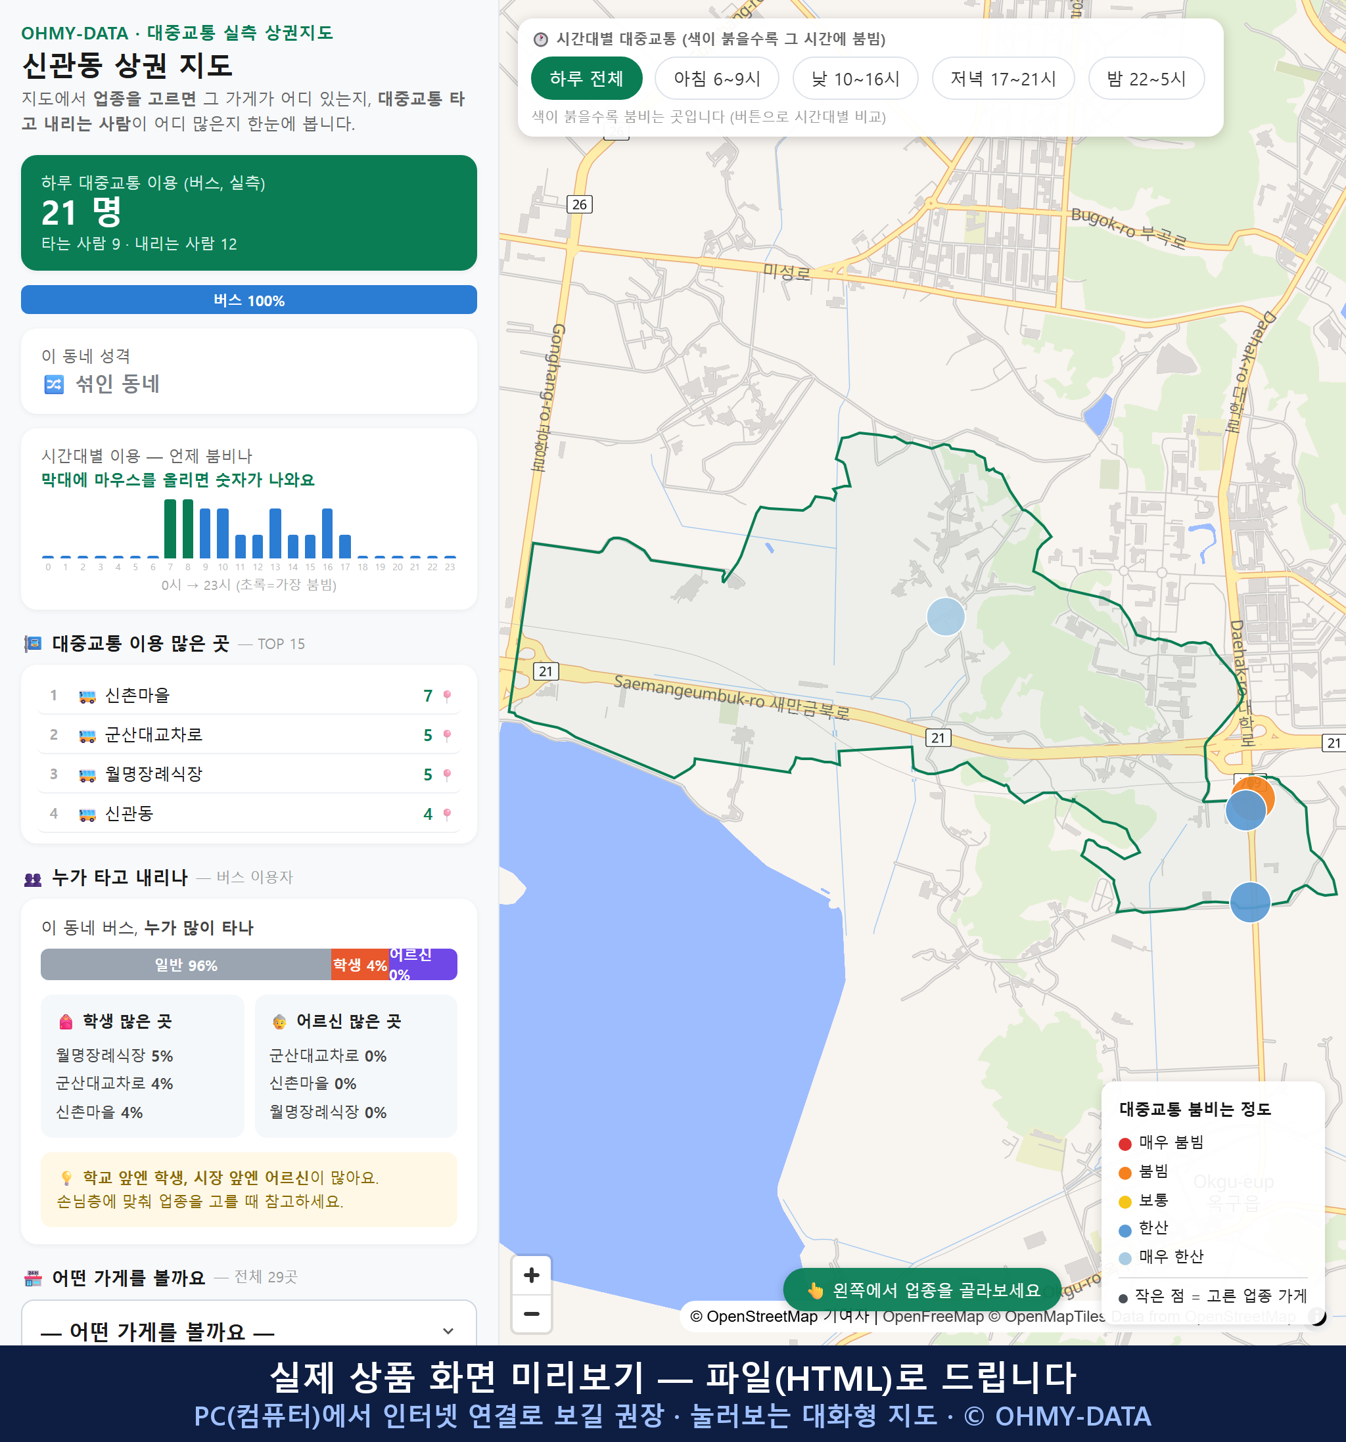Screen dimensions: 1346x1442
Task: Click the 보통 yellow legend dot
Action: pos(1125,1202)
